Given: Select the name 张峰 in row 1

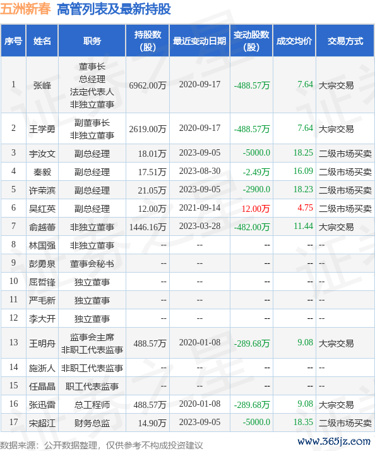Looking at the screenshot, I should click(x=42, y=85).
